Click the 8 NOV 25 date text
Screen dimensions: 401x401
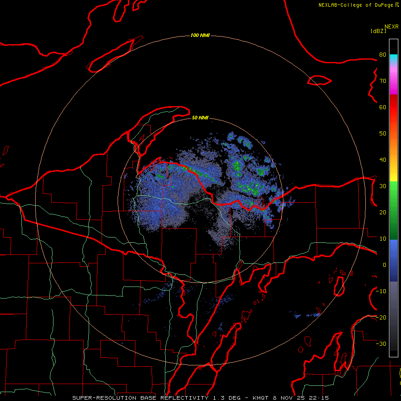[x=289, y=398]
